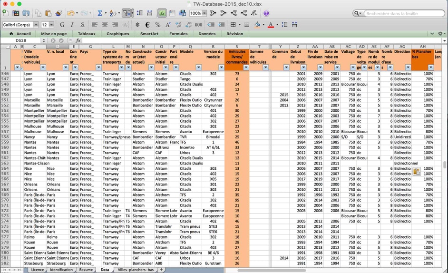Collapse the ribbon with chevron

pos(432,34)
